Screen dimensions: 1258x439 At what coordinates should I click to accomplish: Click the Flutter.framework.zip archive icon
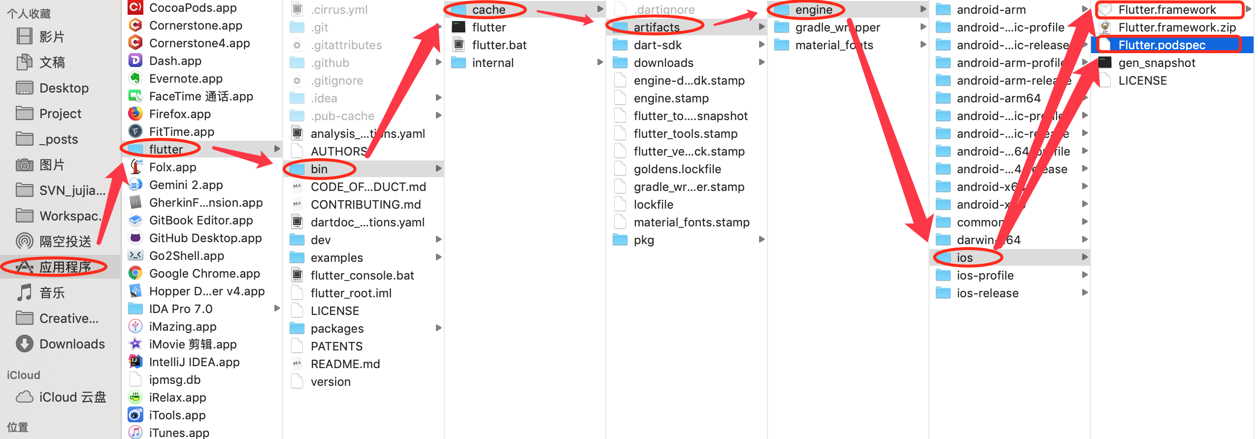pyautogui.click(x=1105, y=27)
